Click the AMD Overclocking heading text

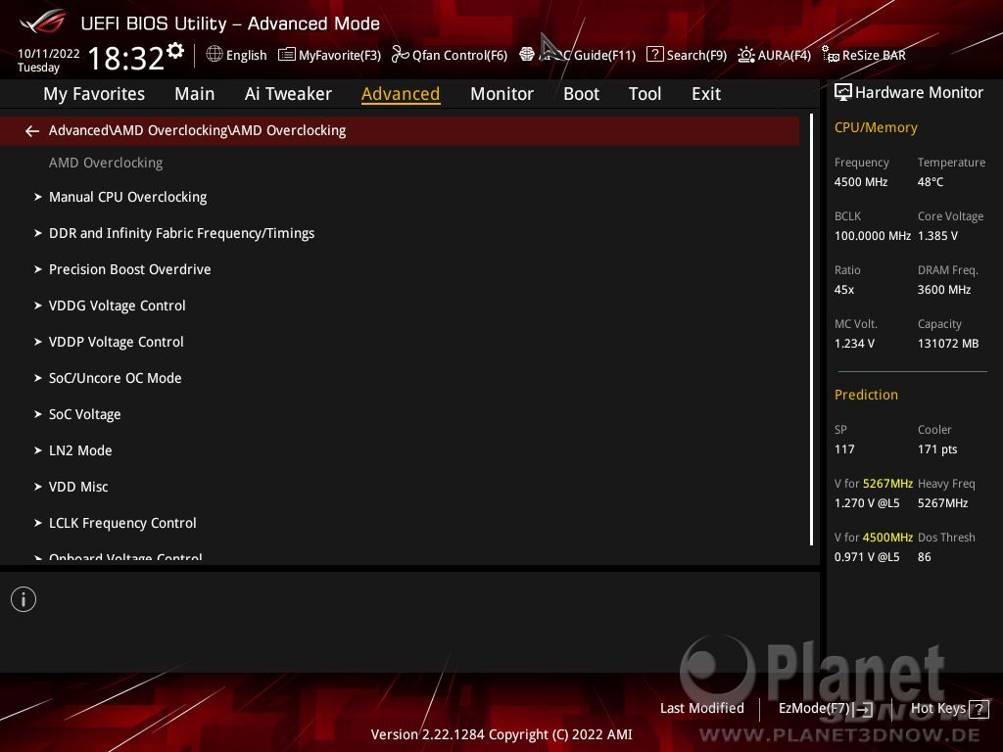(x=106, y=164)
